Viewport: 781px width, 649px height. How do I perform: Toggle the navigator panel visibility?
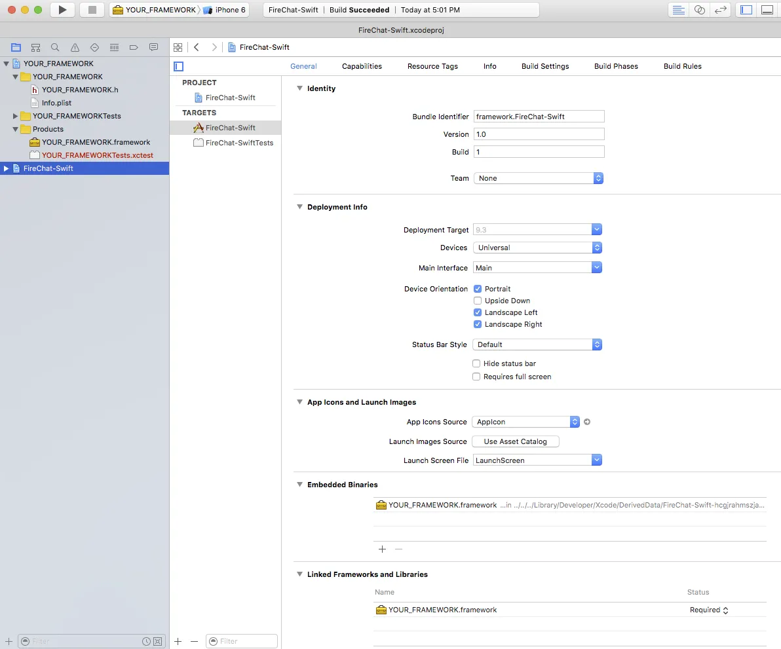pyautogui.click(x=746, y=10)
